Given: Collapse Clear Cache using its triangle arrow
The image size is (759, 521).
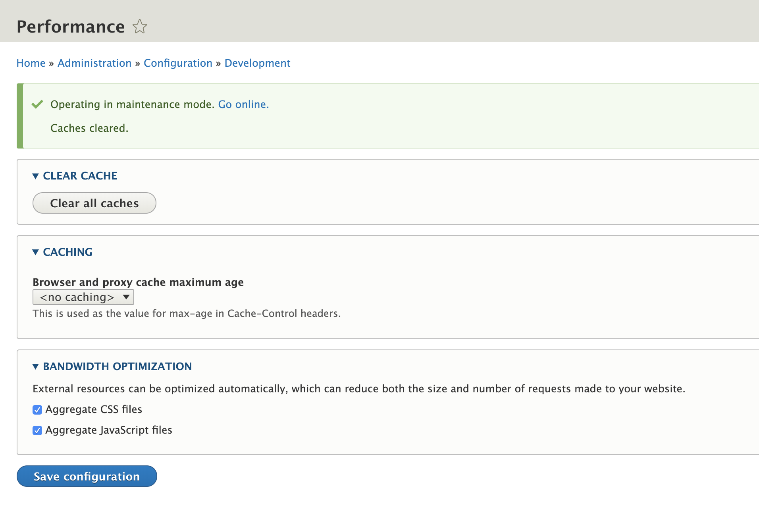Looking at the screenshot, I should coord(35,176).
